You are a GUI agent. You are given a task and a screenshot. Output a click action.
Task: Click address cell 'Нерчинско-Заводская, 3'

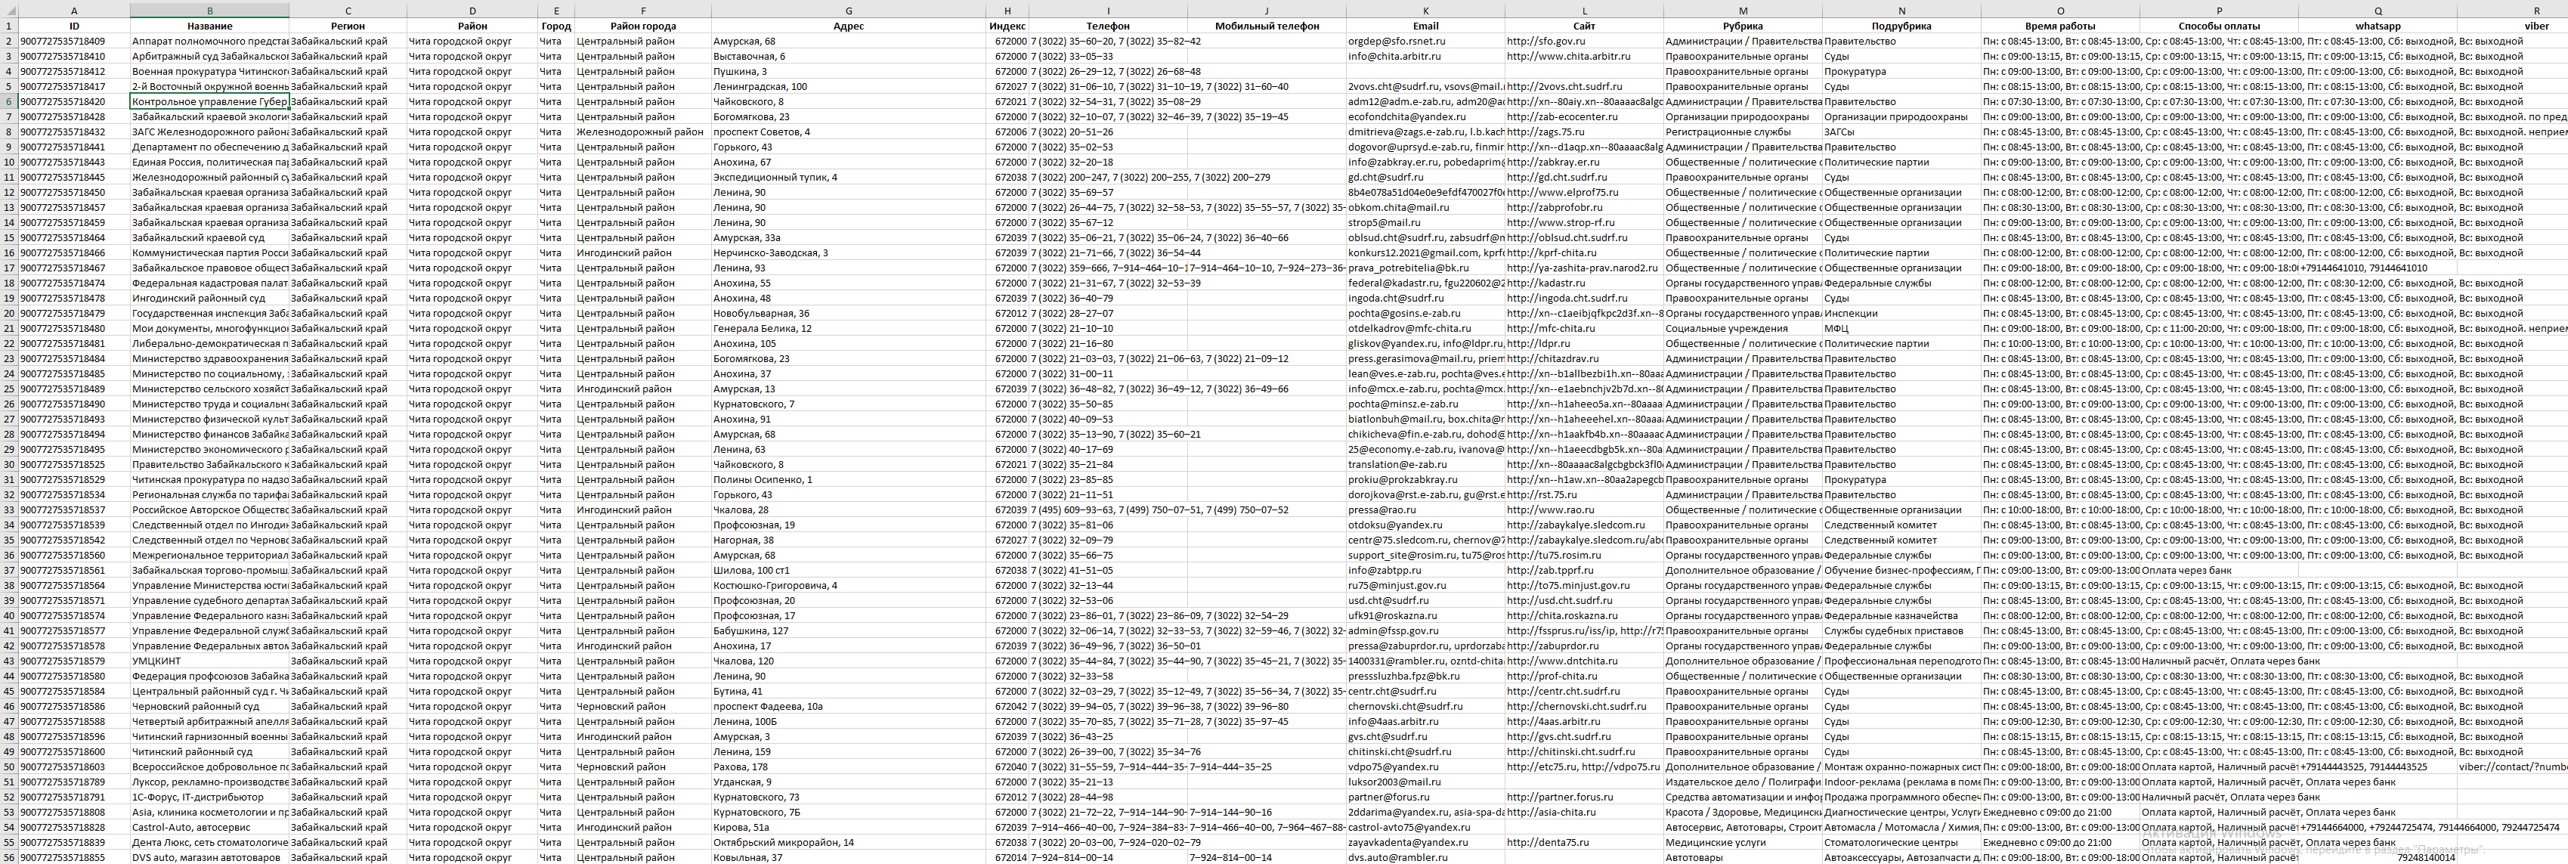click(x=849, y=253)
